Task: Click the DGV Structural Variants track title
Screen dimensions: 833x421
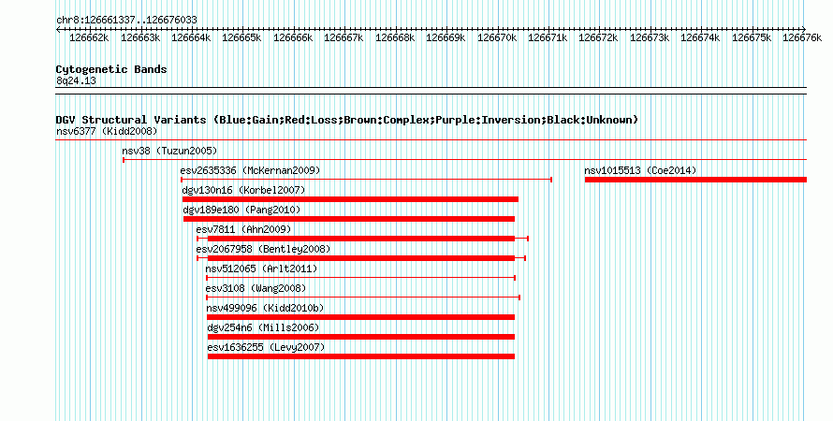Action: 346,120
